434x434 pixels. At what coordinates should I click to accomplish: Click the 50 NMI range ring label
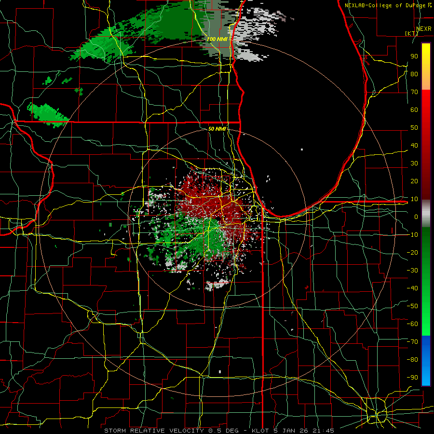(x=217, y=129)
